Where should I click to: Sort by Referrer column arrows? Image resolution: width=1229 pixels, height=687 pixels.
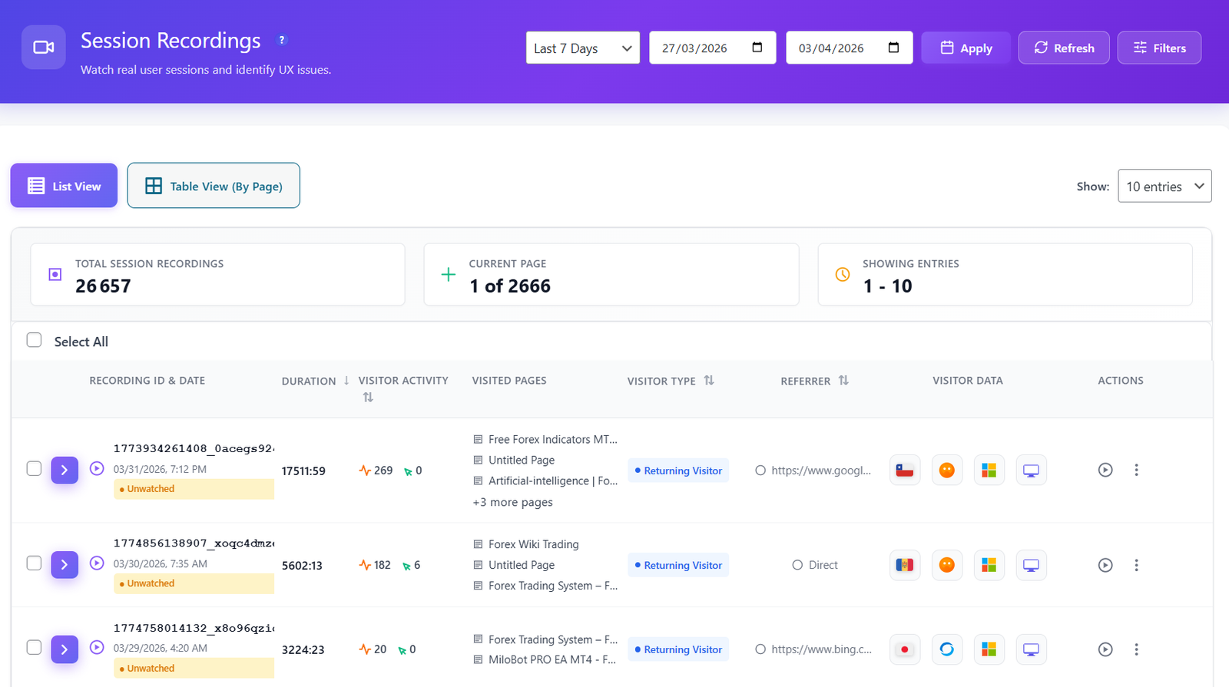pos(843,380)
